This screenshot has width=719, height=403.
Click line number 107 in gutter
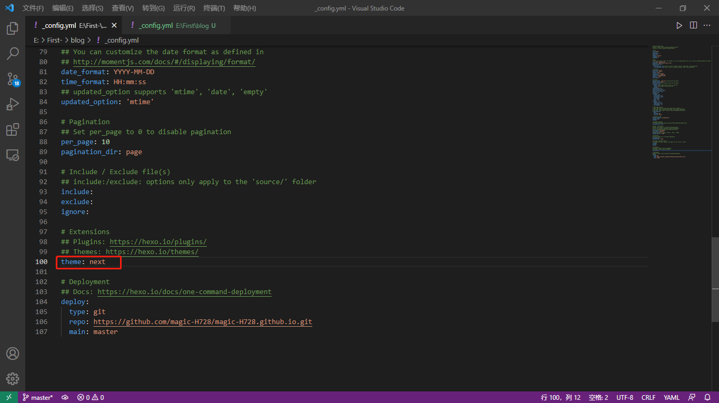[41, 332]
